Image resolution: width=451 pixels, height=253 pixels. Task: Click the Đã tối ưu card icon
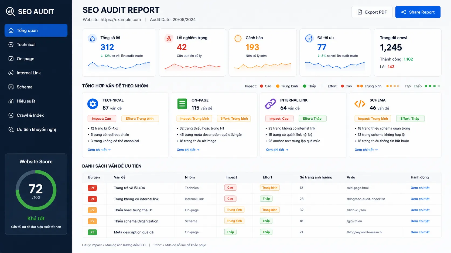(x=309, y=38)
